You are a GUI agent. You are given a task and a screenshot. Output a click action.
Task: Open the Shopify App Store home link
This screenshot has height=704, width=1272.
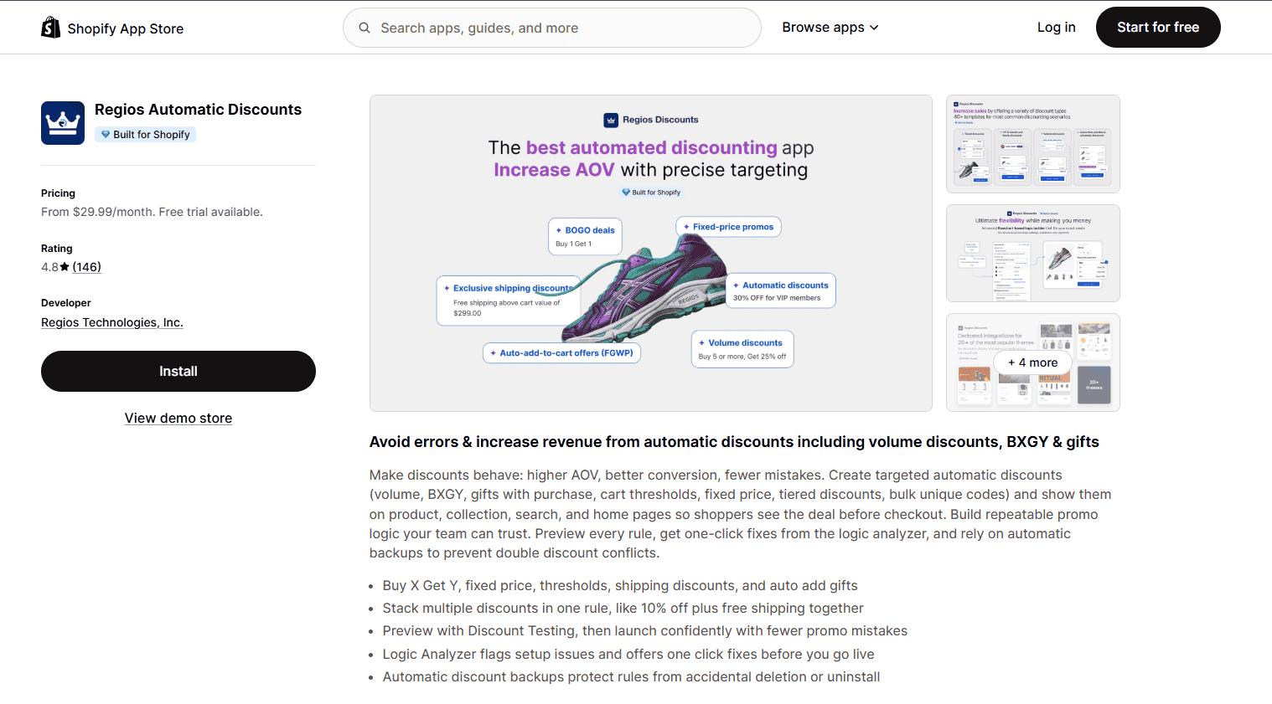112,28
